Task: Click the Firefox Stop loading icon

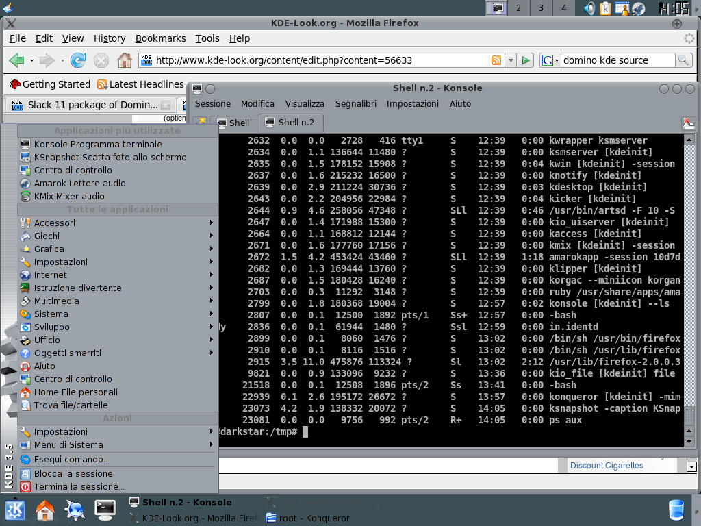Action: tap(101, 60)
